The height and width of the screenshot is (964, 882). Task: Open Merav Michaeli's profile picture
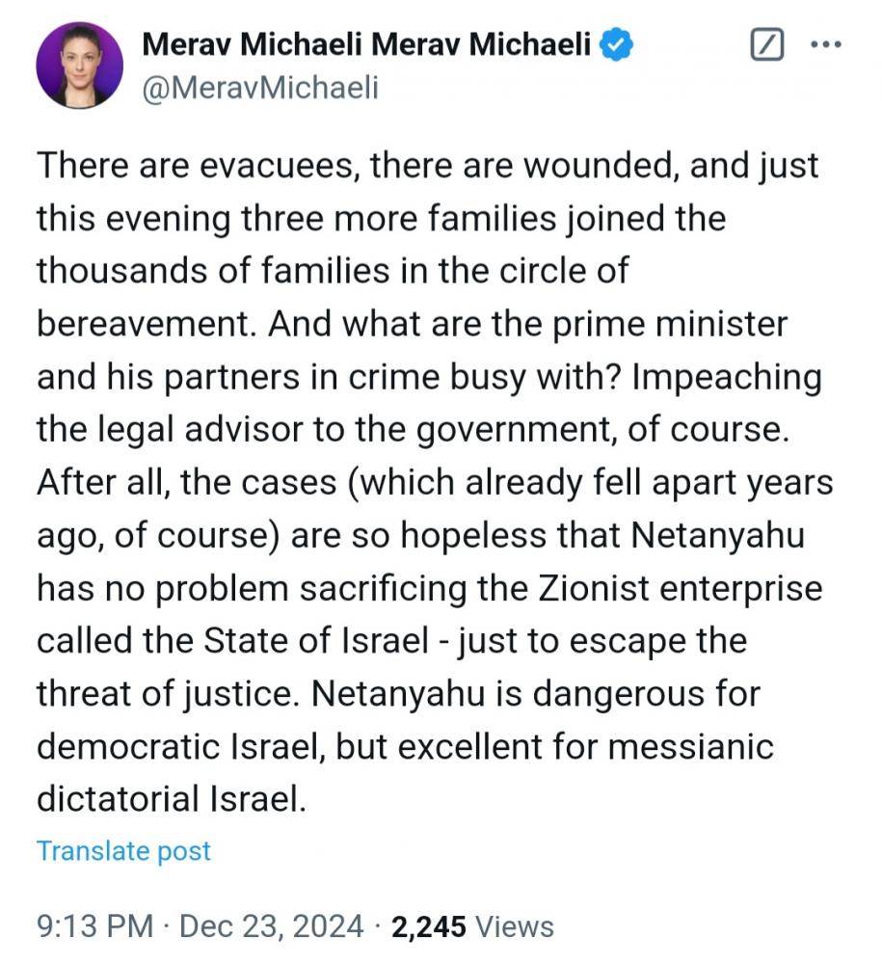(80, 66)
